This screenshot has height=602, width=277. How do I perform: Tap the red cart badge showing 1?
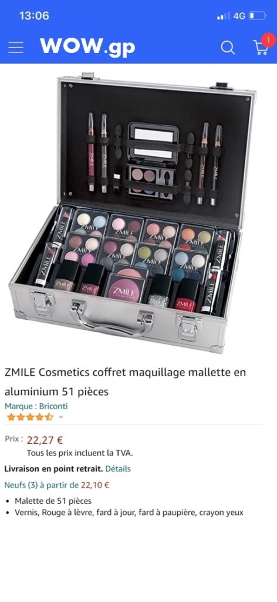coord(268,41)
